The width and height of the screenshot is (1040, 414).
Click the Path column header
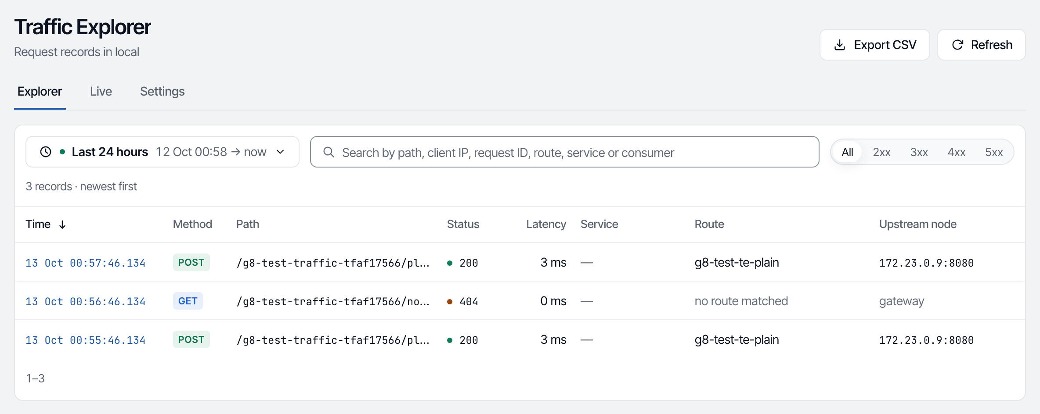248,224
